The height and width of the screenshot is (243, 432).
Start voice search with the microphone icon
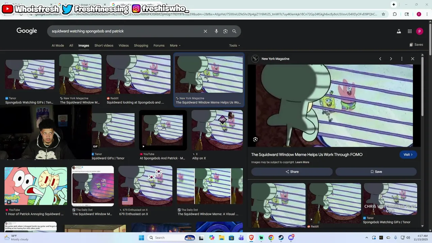216,31
